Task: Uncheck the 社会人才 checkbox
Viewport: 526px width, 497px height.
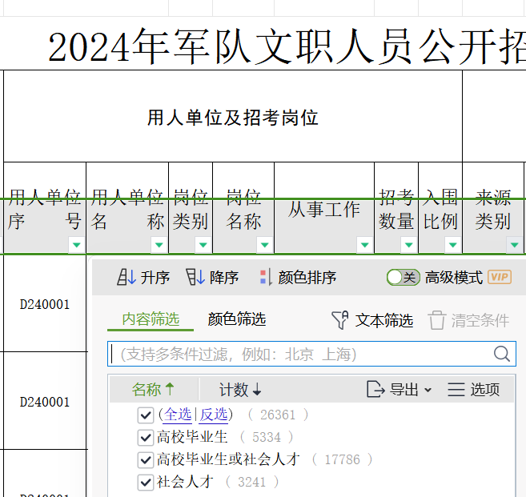Action: pos(145,482)
